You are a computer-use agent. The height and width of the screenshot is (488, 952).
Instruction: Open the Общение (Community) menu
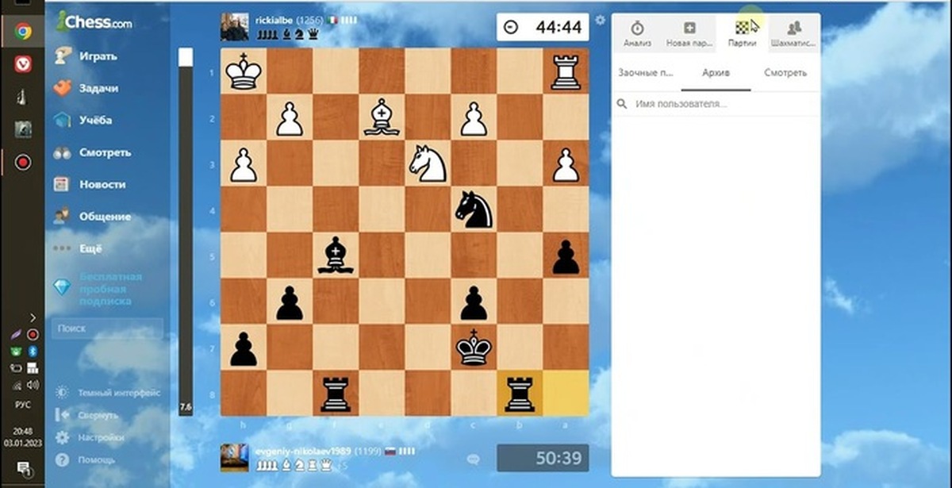pos(92,217)
